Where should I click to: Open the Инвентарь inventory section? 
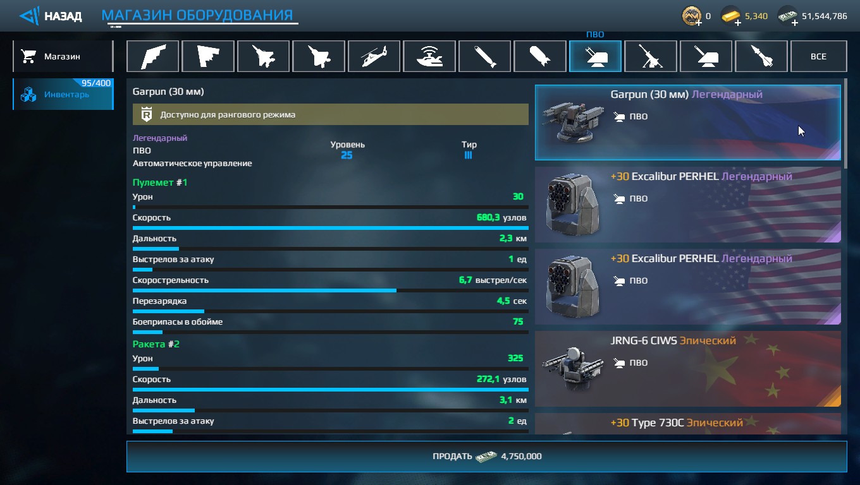point(63,95)
